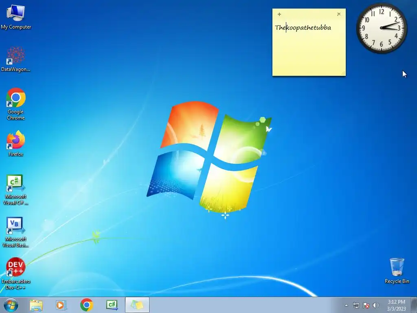The width and height of the screenshot is (417, 313).
Task: Launch Windows Media Player from the taskbar
Action: [x=61, y=305]
